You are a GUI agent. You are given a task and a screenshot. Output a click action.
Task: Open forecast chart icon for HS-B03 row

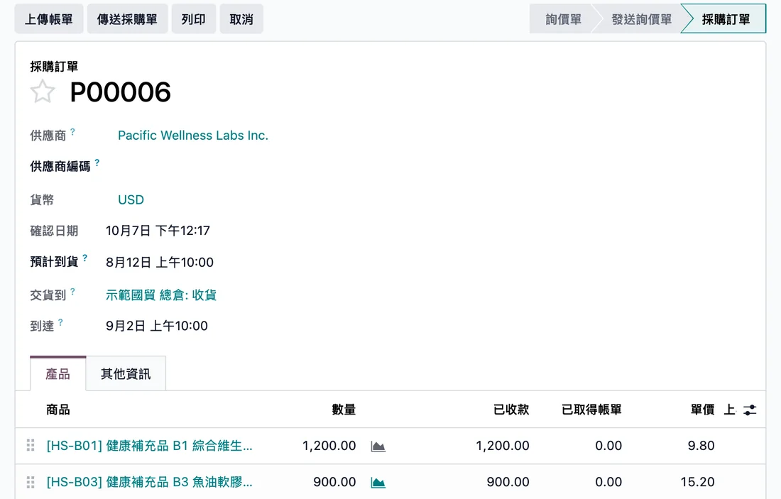tap(378, 483)
